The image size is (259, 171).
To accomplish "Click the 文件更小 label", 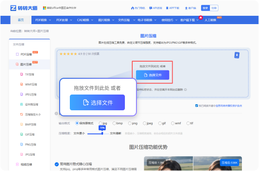I will [x=79, y=133].
